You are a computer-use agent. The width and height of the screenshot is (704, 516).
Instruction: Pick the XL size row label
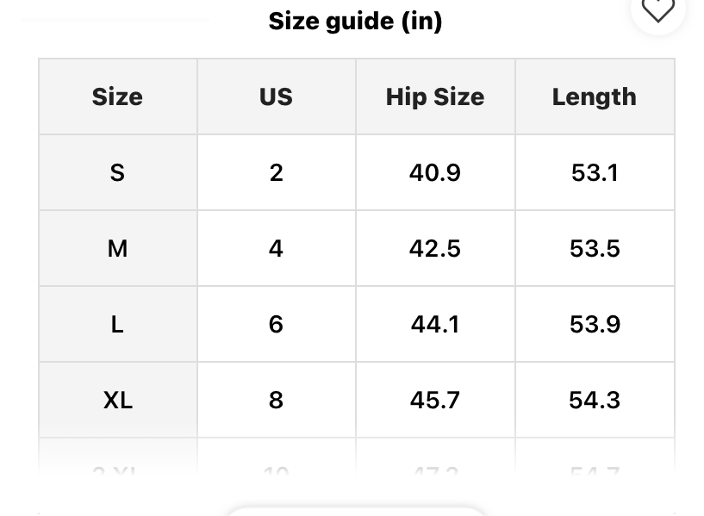coord(117,400)
